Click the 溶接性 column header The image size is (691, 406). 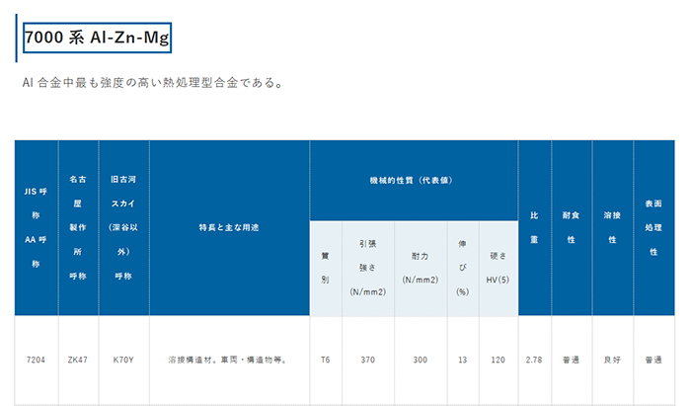coord(612,228)
